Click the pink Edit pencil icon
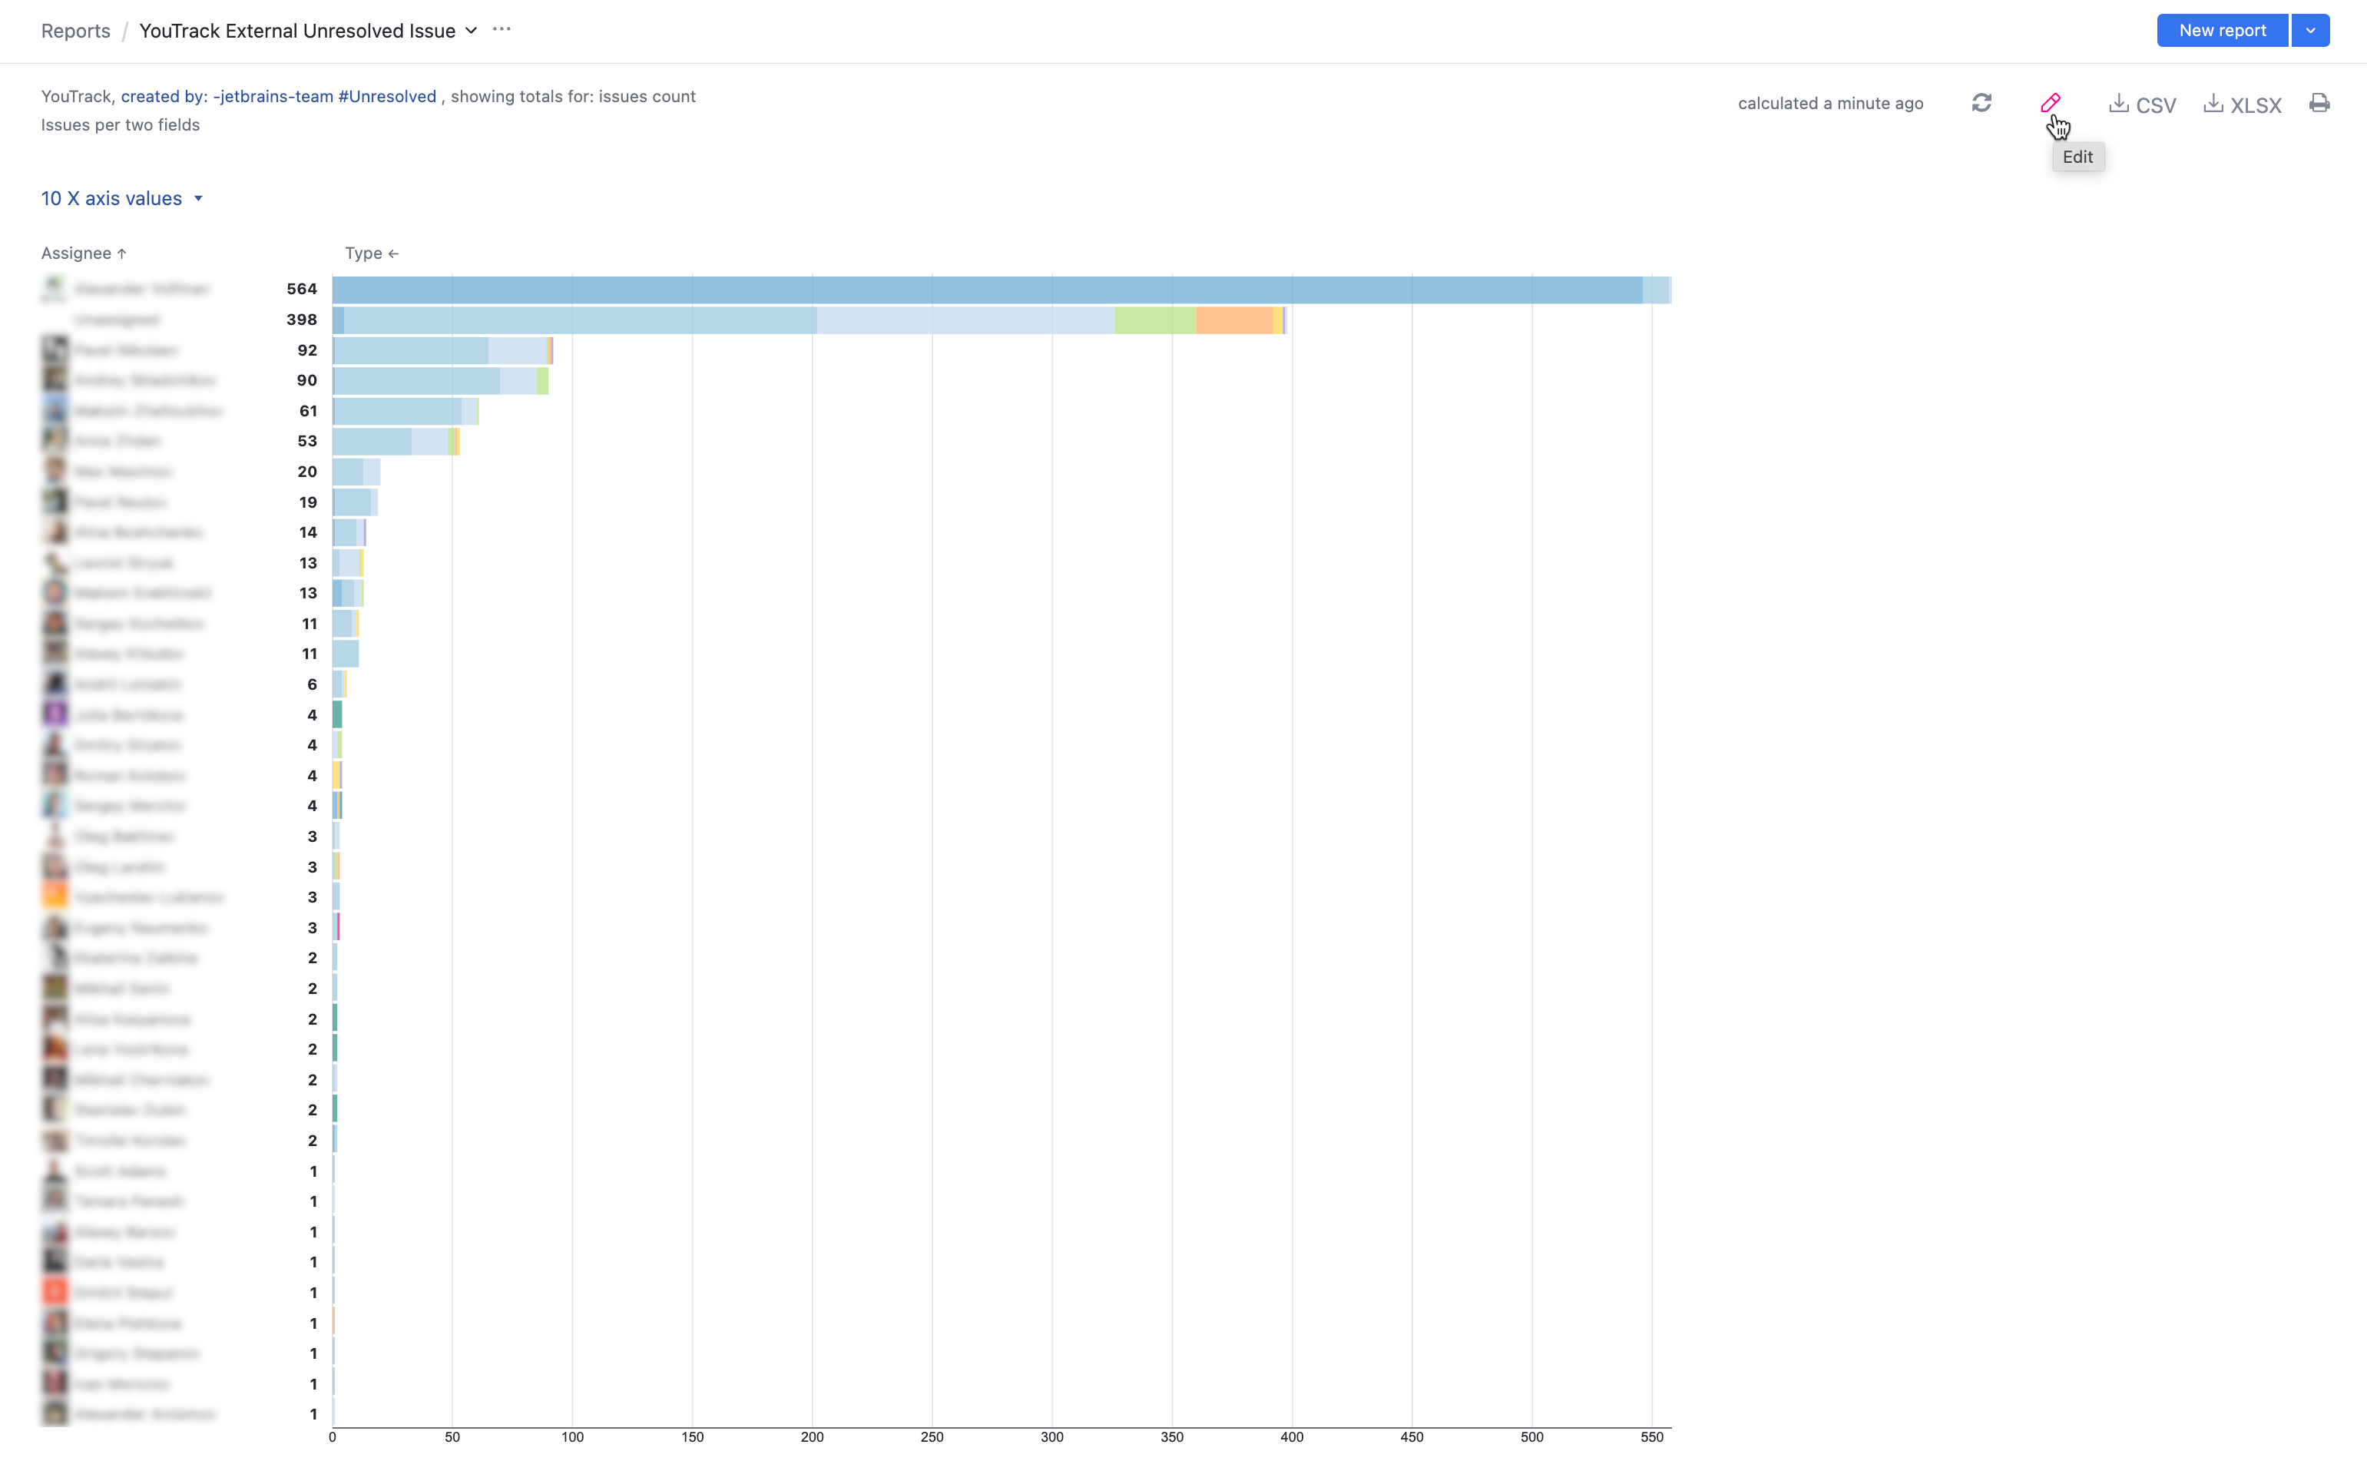This screenshot has width=2367, height=1461. pos(2049,102)
